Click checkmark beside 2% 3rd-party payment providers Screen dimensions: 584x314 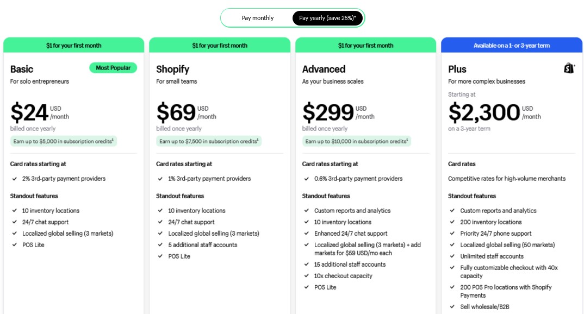pos(15,179)
